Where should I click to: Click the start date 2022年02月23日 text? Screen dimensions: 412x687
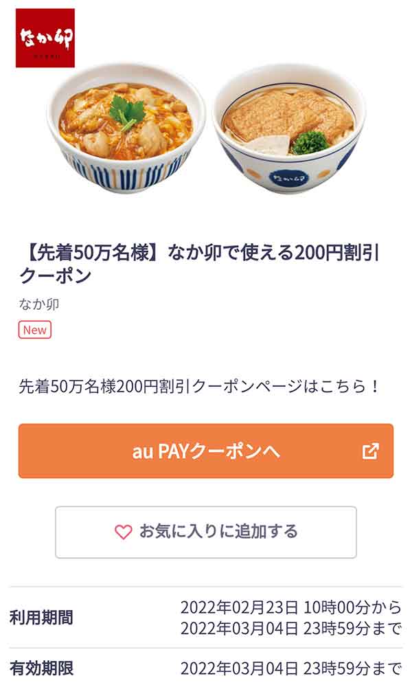[x=227, y=607]
